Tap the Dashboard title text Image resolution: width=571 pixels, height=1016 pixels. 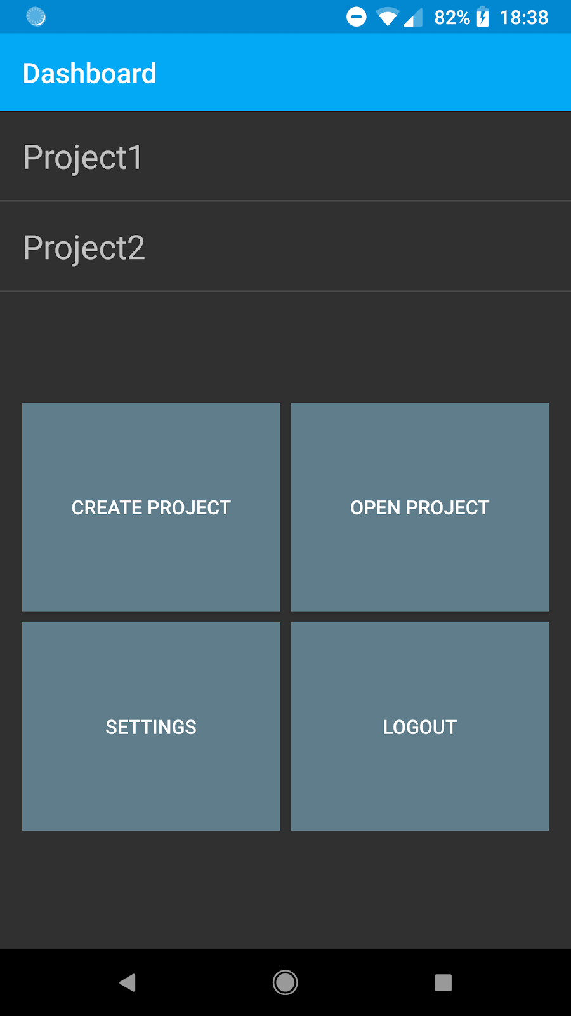click(89, 74)
